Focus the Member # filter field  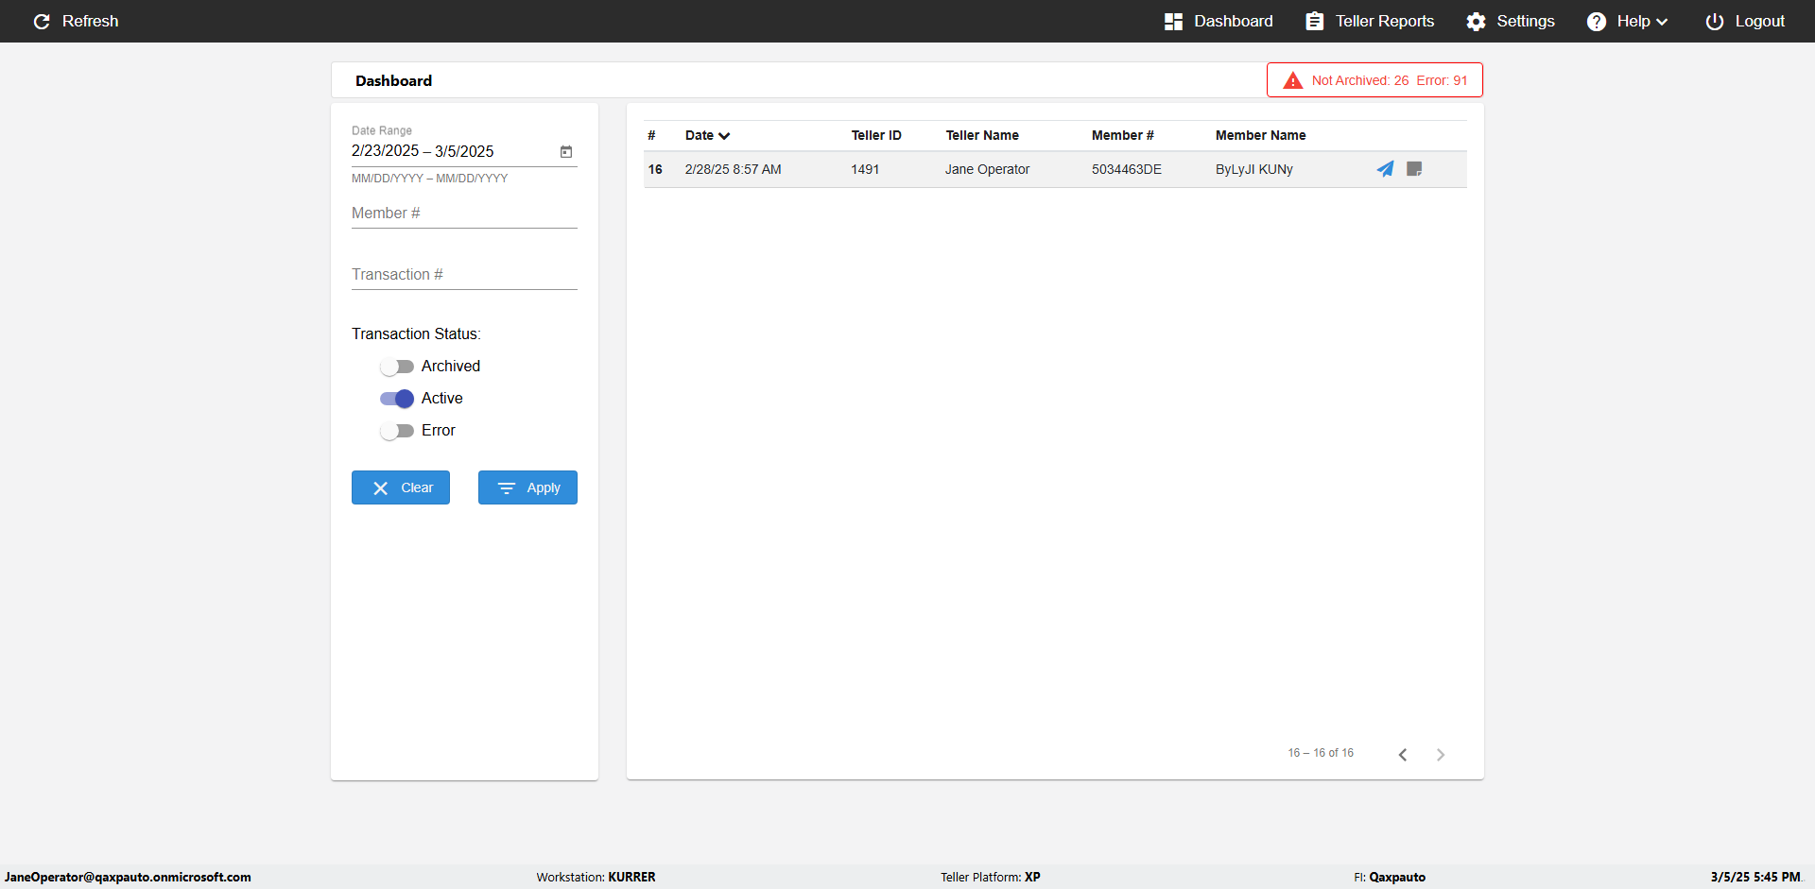click(464, 214)
